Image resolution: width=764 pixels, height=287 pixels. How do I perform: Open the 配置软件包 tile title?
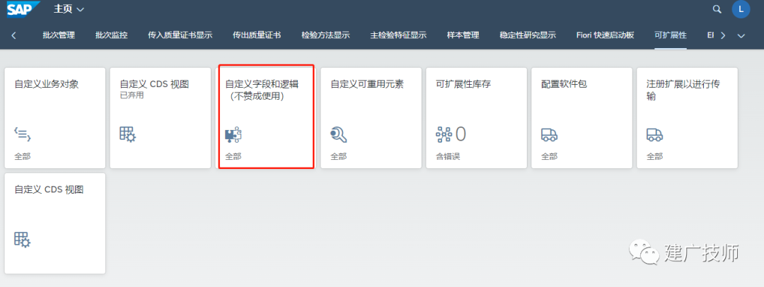click(x=564, y=84)
